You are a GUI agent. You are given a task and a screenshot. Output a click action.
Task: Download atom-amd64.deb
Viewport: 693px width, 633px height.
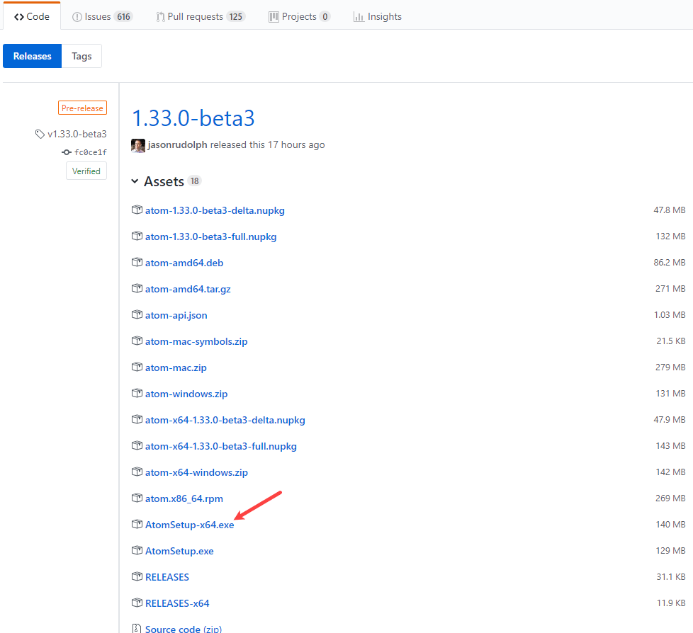pos(184,263)
